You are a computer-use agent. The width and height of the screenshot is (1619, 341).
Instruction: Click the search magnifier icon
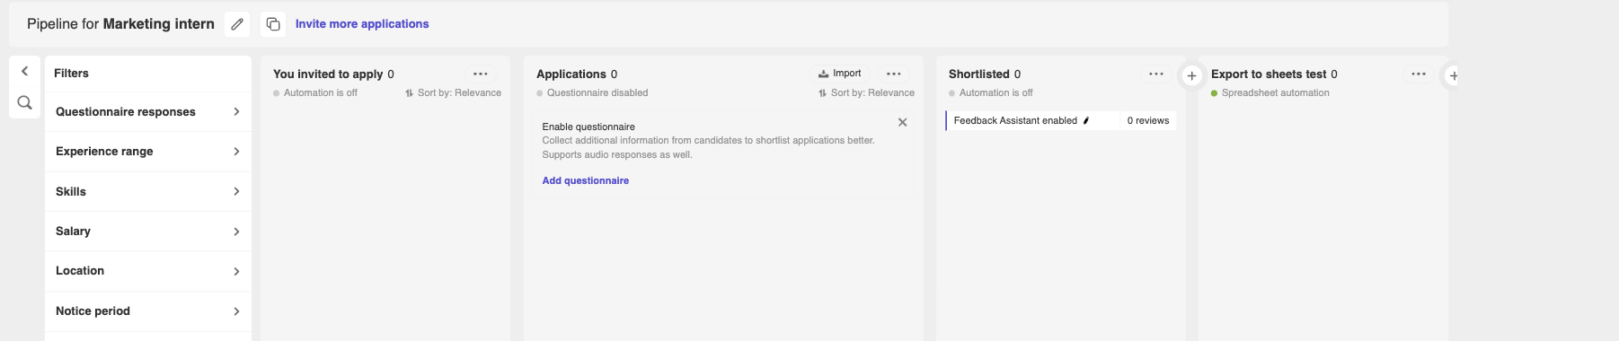coord(25,102)
